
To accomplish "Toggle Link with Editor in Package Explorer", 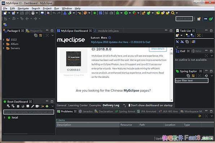I will pos(41,35).
